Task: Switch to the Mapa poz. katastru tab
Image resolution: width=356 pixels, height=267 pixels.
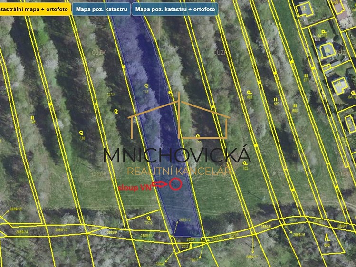Action: point(101,10)
